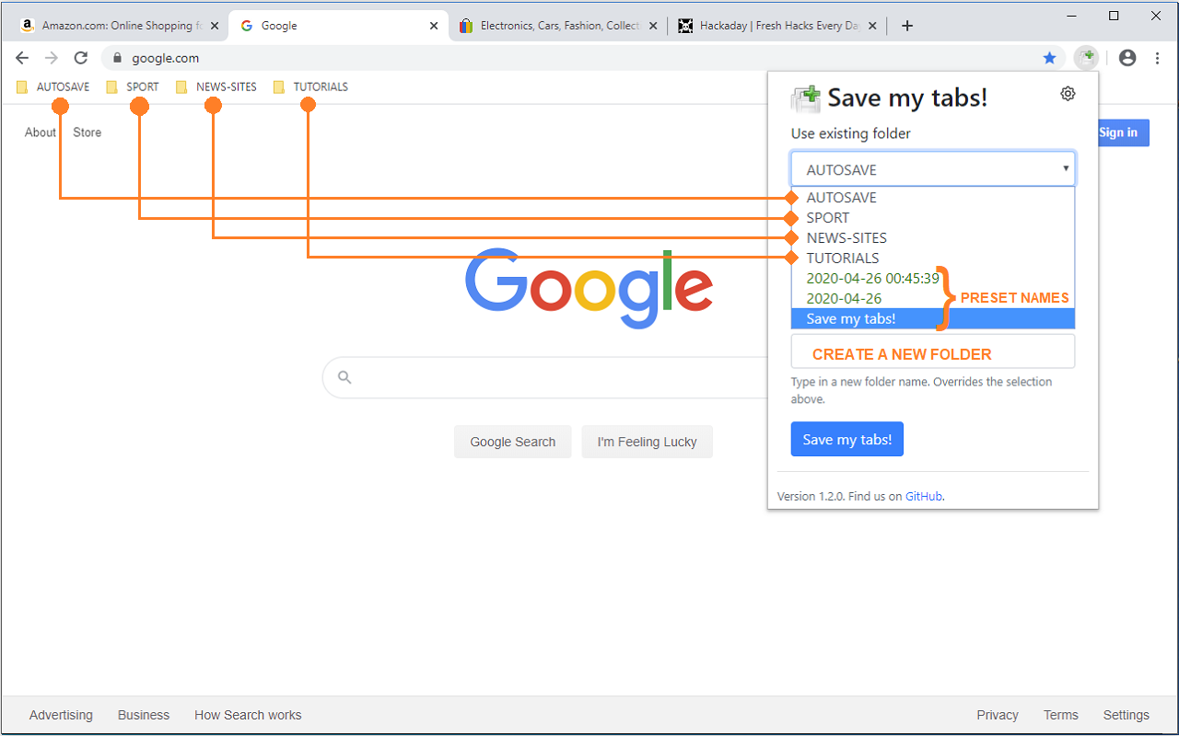Click the existing folder dropdown showing AUTOSAVE
Image resolution: width=1179 pixels, height=736 pixels.
click(932, 169)
